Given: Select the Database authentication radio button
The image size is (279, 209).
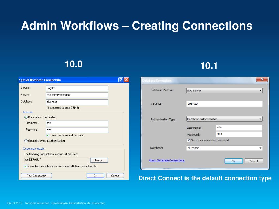Looking at the screenshot, I should [x=26, y=117].
